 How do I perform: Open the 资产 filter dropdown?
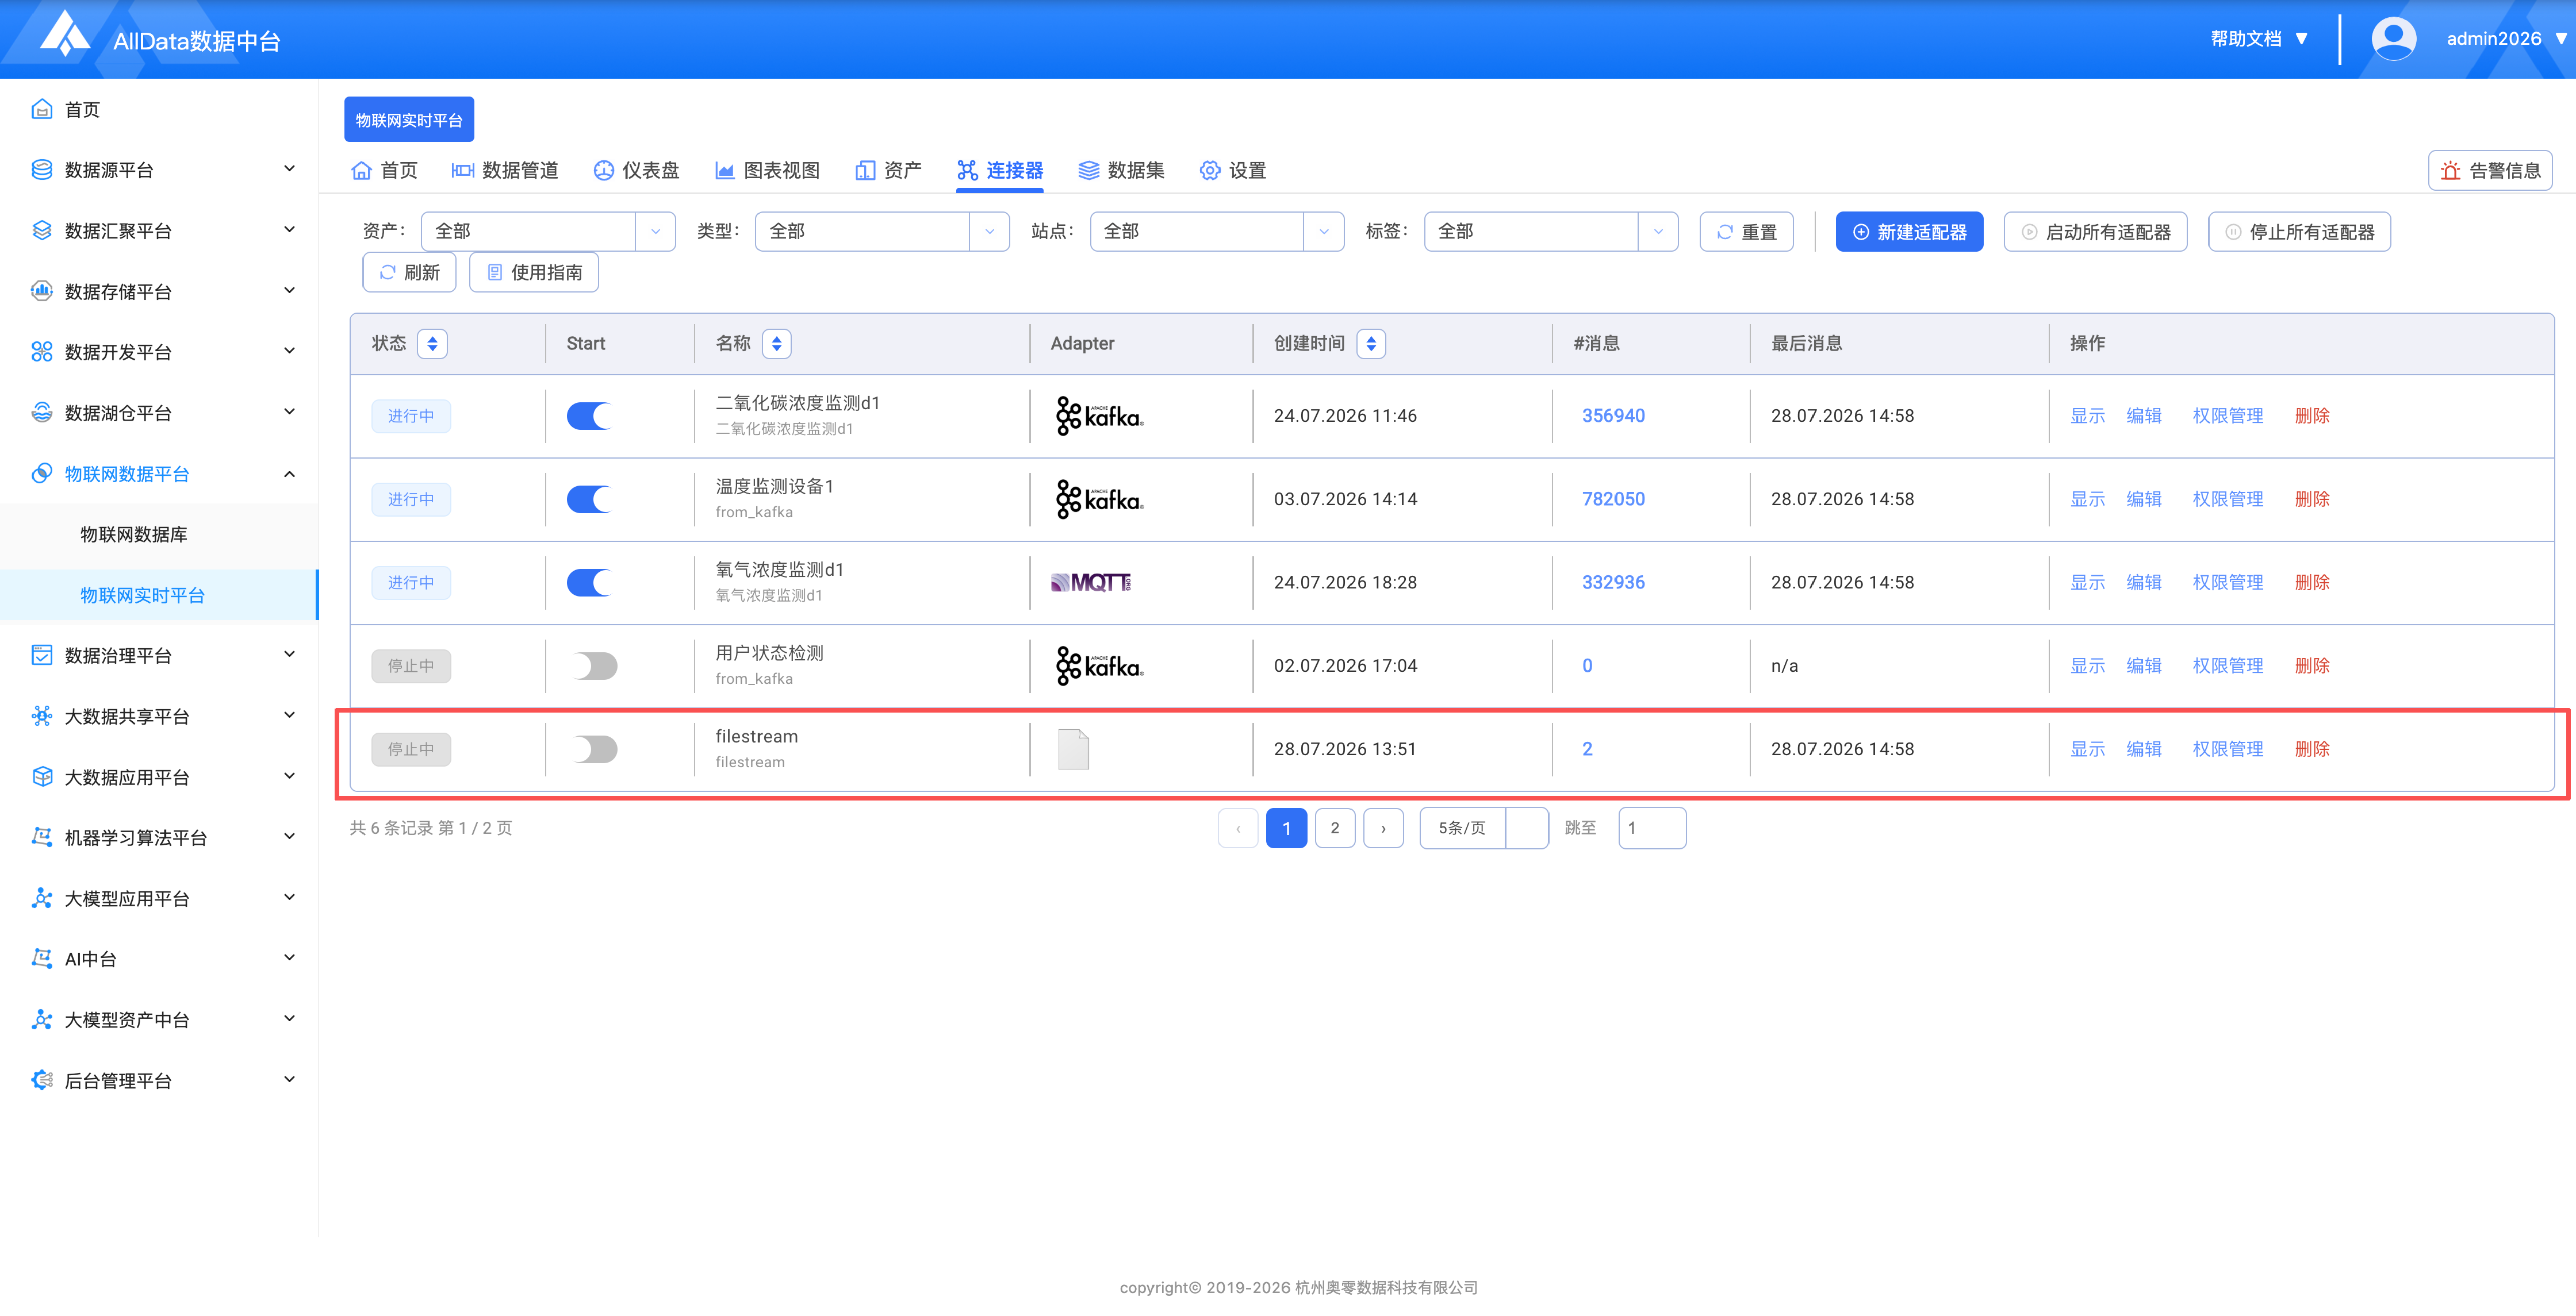click(548, 232)
